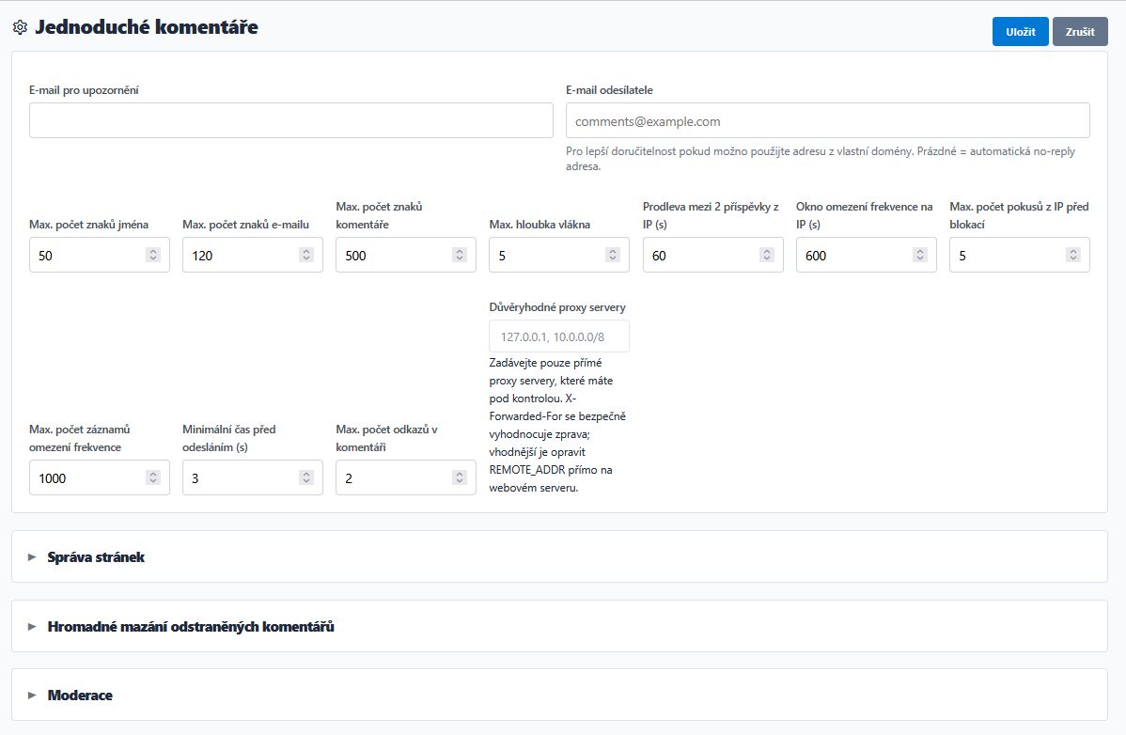Focus the E-mail pro upozornění field

click(x=290, y=120)
